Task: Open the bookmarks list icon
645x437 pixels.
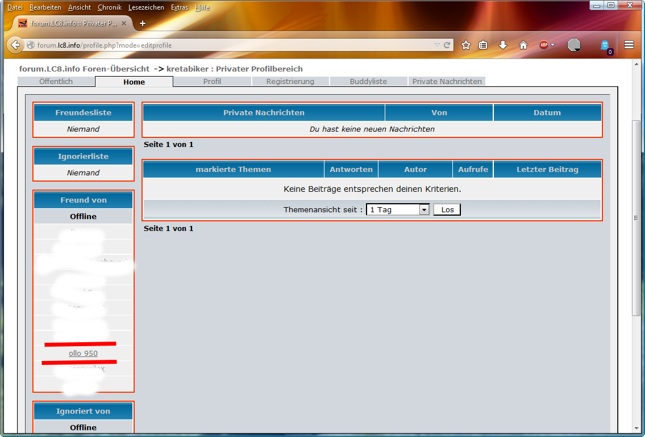Action: pos(484,45)
